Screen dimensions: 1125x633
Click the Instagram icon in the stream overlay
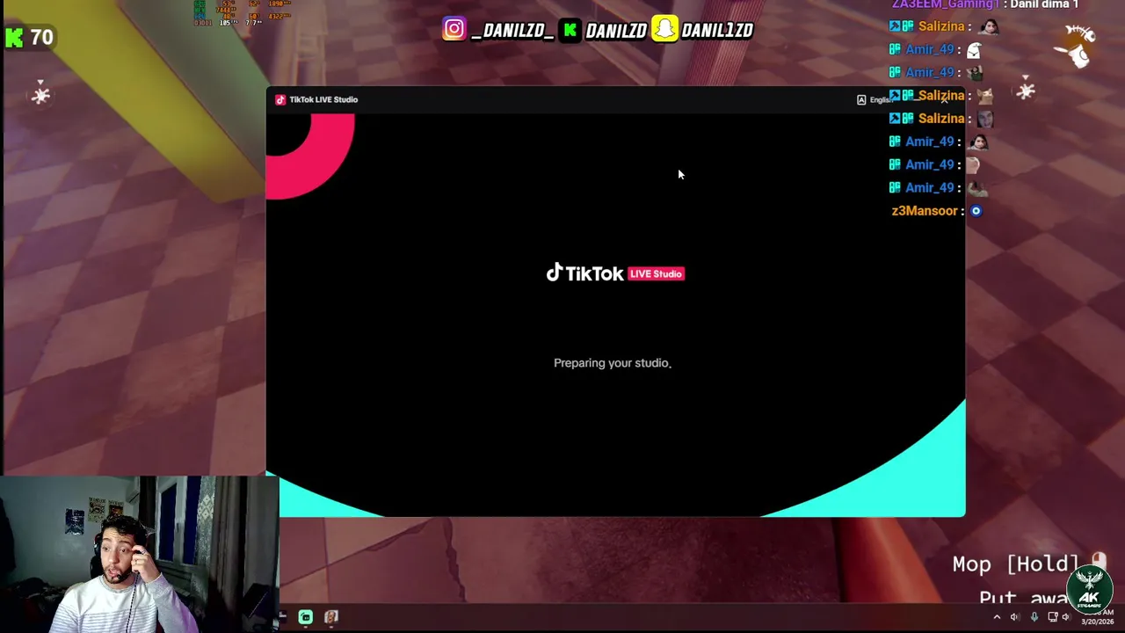pos(454,29)
